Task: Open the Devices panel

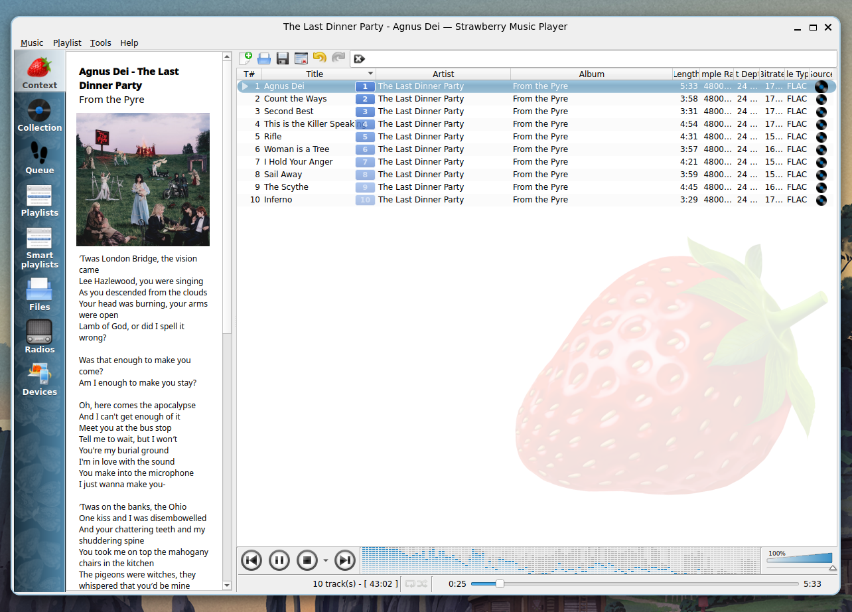Action: [x=39, y=378]
